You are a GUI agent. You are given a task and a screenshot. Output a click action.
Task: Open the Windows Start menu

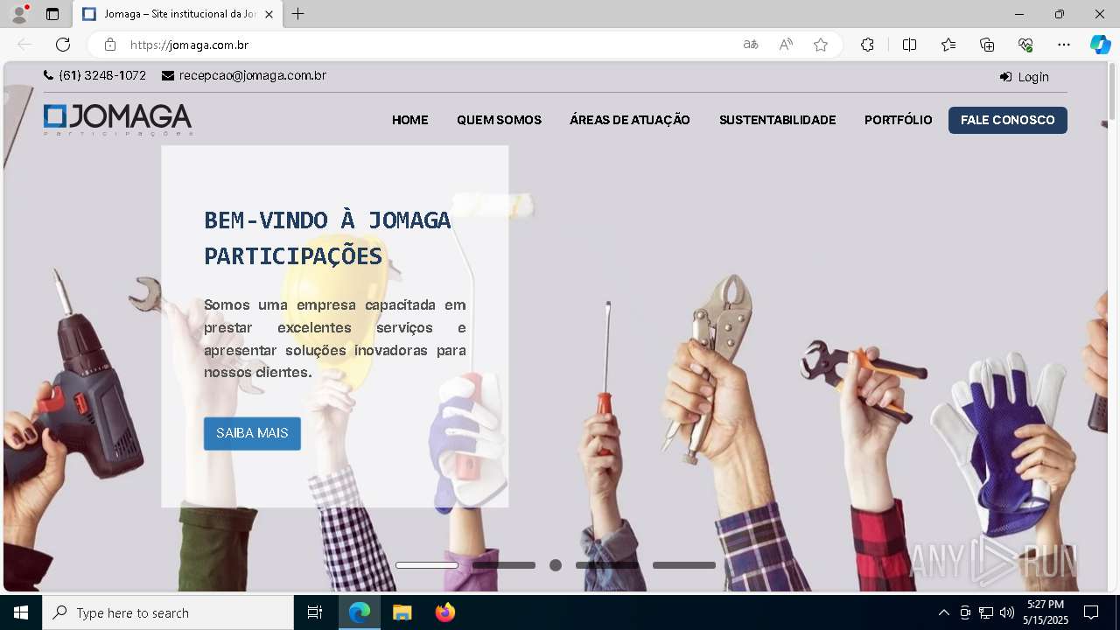[21, 612]
